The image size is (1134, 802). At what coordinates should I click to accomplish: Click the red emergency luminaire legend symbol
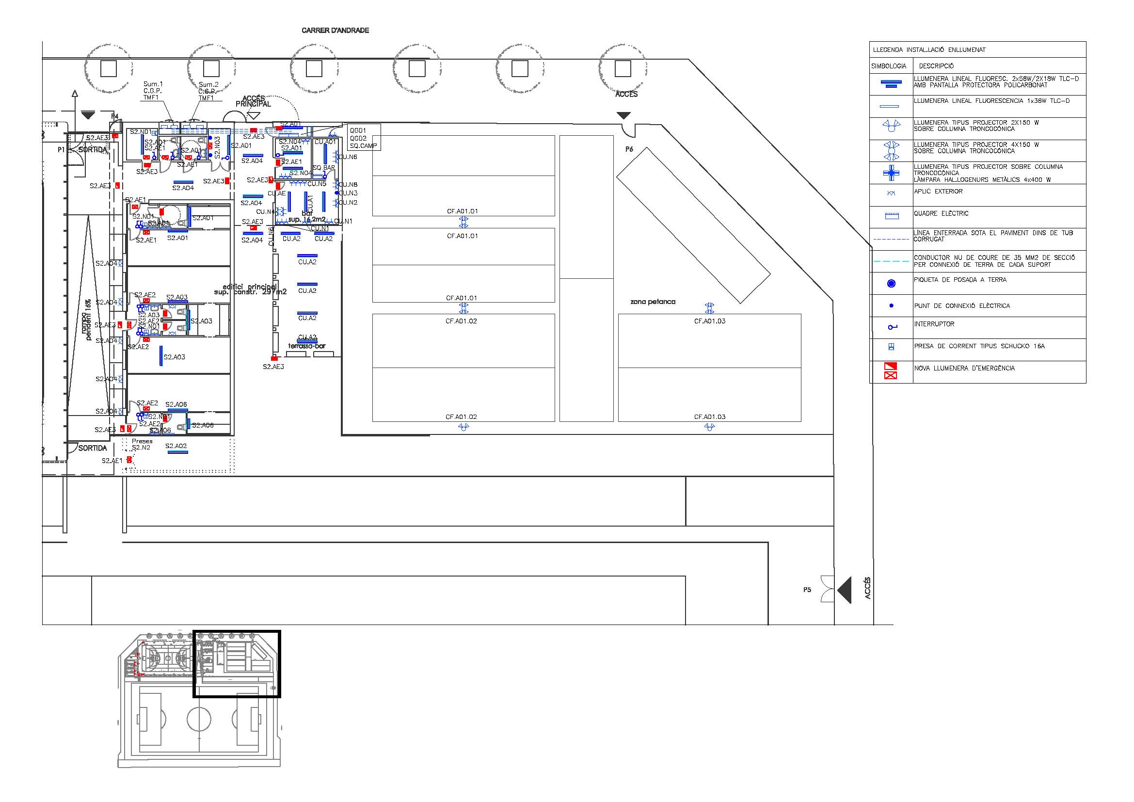tap(891, 371)
